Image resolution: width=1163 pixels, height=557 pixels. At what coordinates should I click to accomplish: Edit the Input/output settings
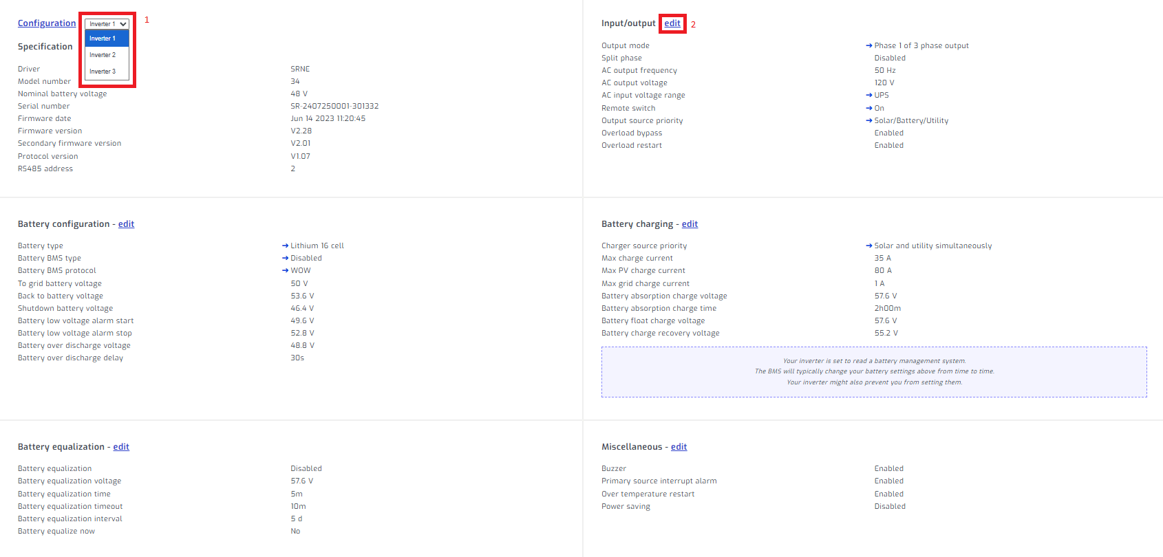[x=672, y=23]
